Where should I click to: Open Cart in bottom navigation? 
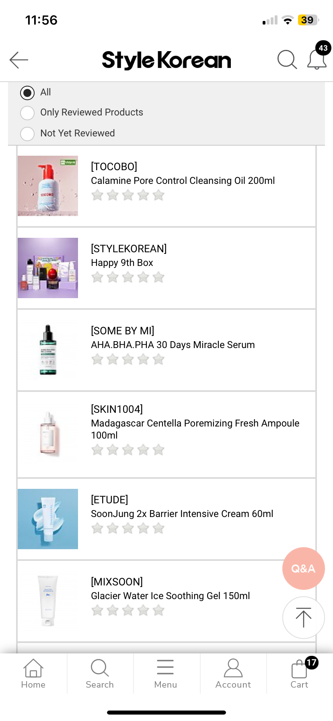300,674
